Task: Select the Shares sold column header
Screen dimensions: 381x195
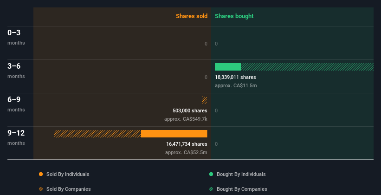Action: tap(191, 16)
